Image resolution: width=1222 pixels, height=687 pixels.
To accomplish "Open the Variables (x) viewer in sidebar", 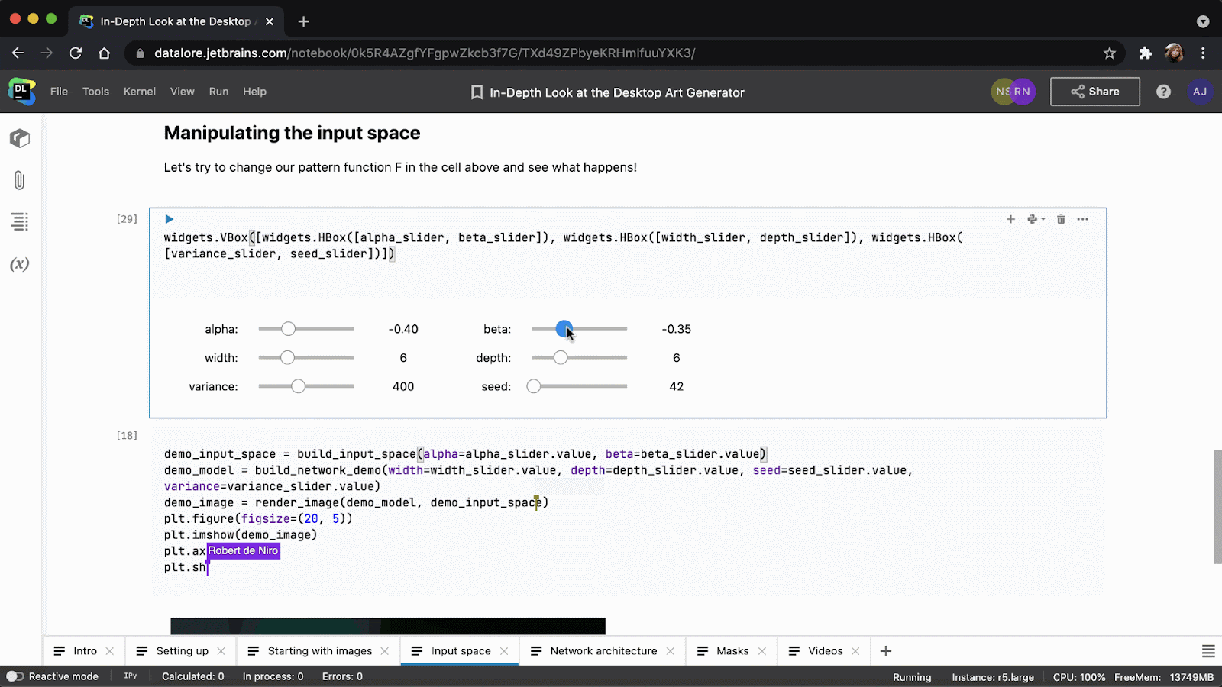I will [x=20, y=264].
